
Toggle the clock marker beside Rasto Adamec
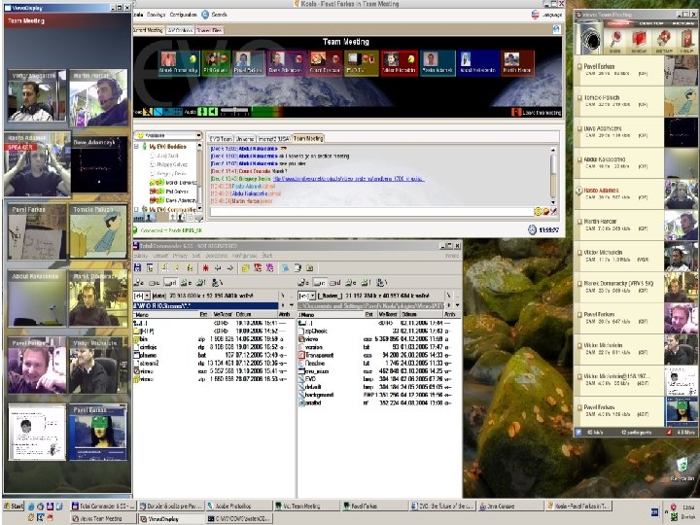click(578, 191)
